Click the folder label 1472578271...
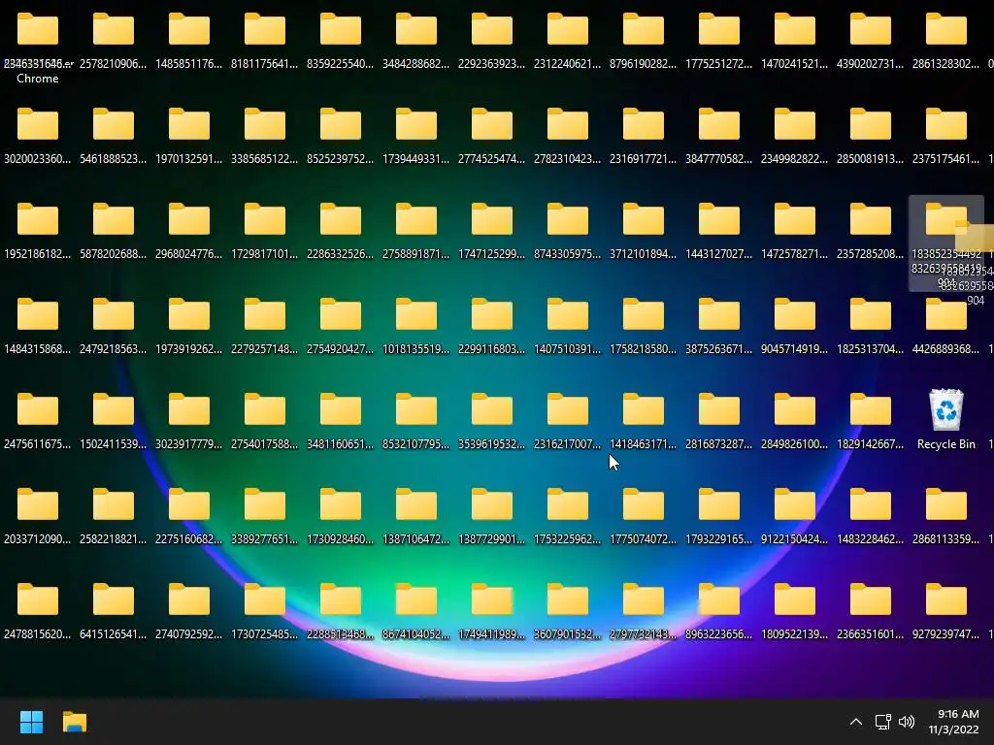Viewport: 994px width, 745px height. click(794, 254)
